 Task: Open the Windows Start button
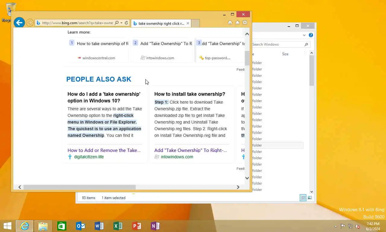[7, 226]
